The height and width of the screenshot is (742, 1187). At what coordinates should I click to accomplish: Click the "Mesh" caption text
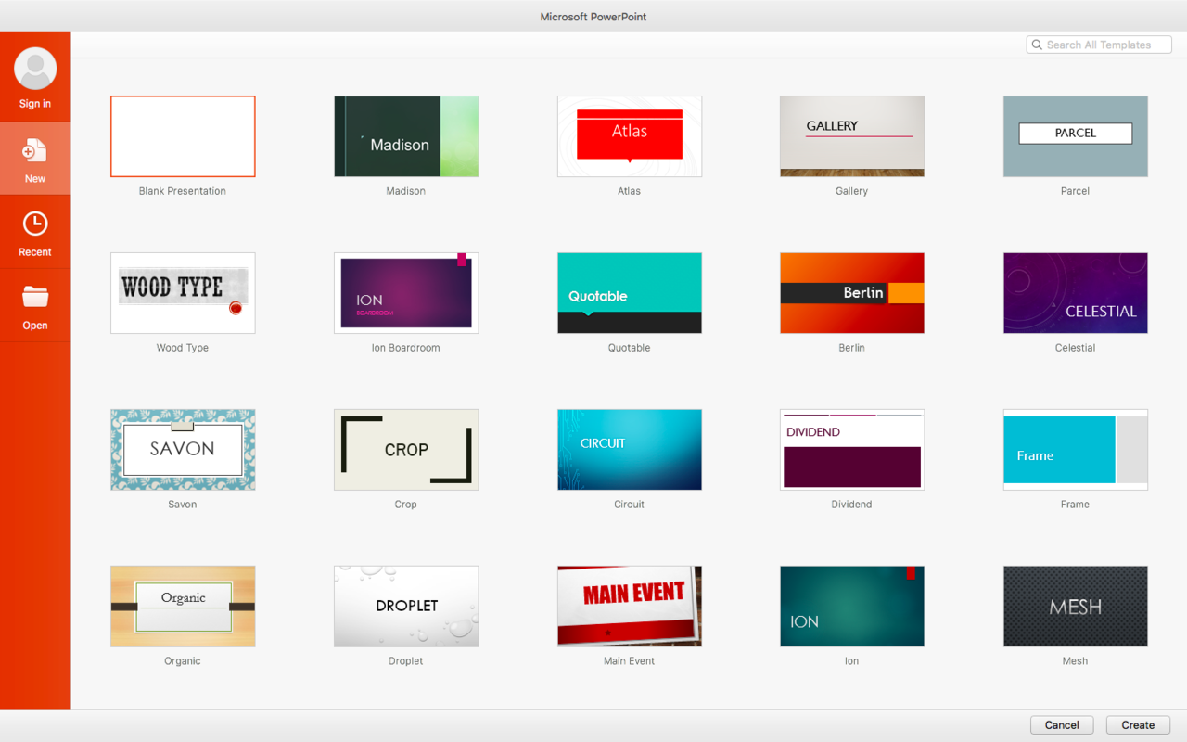1076,661
